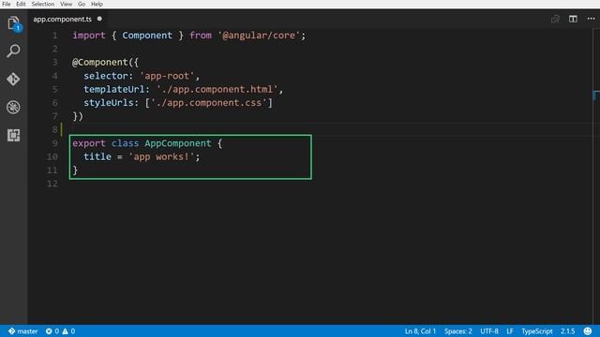Open the Extensions view in the activity bar
Screen dimensions: 600x337
[13, 135]
